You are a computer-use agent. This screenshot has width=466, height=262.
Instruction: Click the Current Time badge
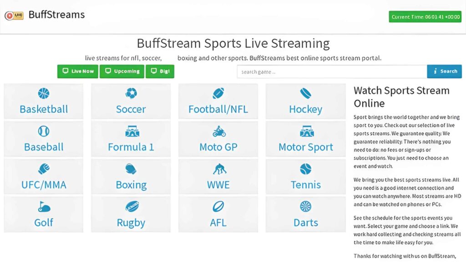coord(425,16)
